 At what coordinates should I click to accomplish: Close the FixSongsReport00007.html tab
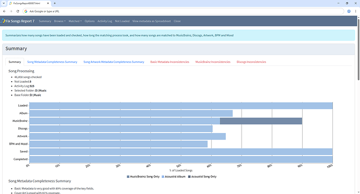[x=48, y=4]
